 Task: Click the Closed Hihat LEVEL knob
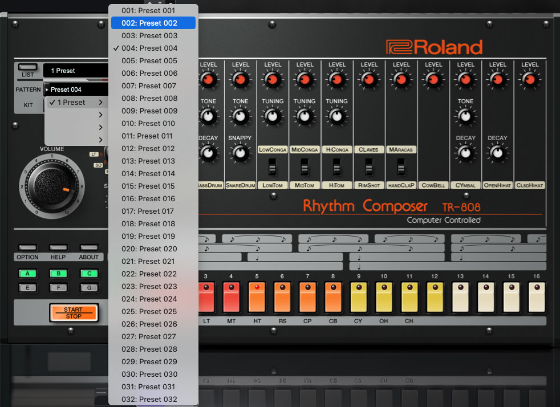[530, 79]
